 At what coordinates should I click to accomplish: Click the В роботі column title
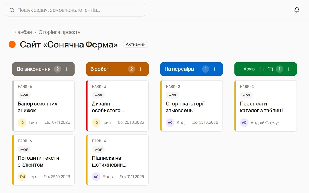(x=100, y=69)
